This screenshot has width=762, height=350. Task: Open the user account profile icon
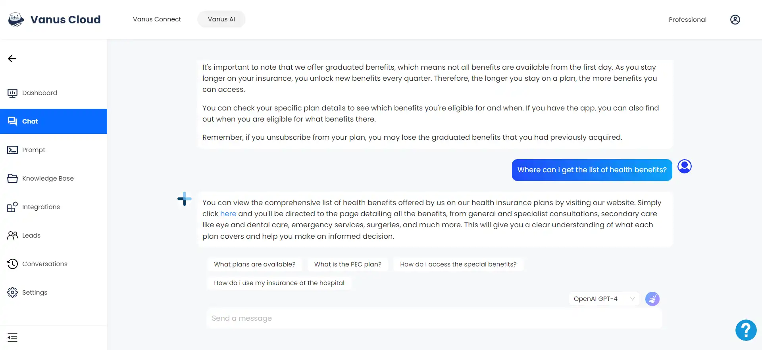coord(735,19)
